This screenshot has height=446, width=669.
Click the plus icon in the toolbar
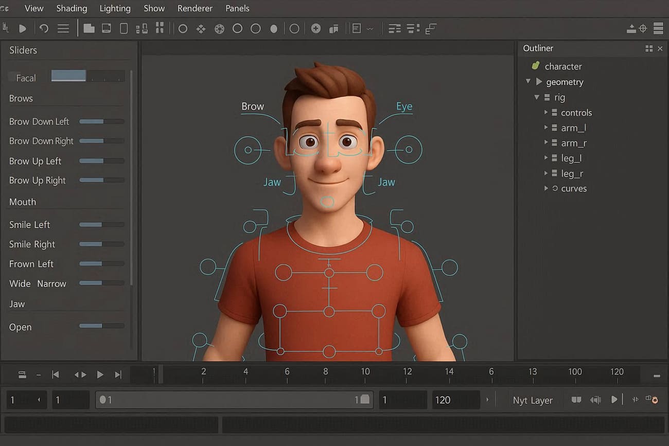[x=316, y=28]
